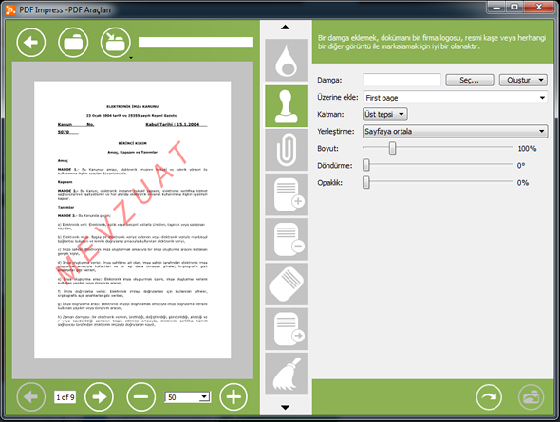Go to the previous page

pyautogui.click(x=31, y=397)
